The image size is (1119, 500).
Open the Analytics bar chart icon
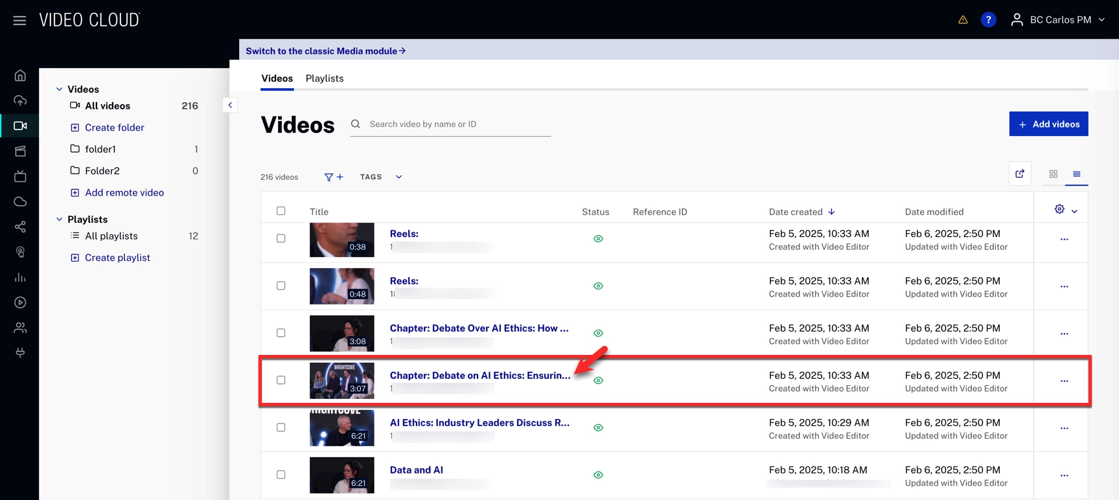(x=20, y=277)
